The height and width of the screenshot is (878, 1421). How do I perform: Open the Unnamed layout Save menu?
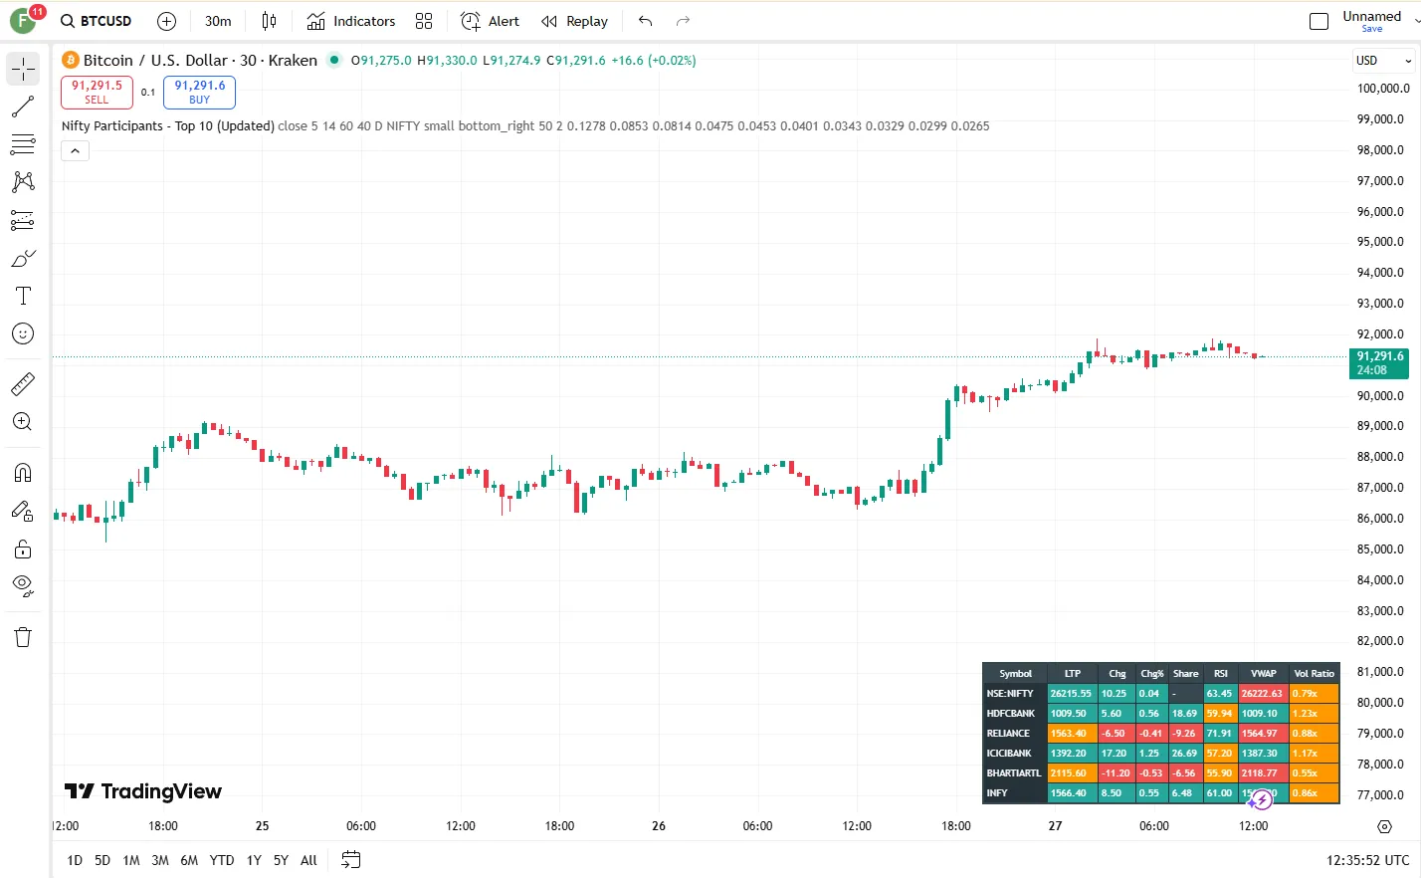click(1372, 21)
